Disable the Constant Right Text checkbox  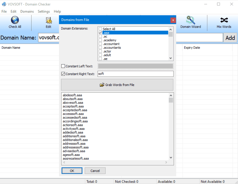63,74
